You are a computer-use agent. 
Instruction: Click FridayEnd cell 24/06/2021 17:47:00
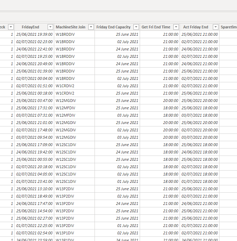pyautogui.click(x=34, y=204)
